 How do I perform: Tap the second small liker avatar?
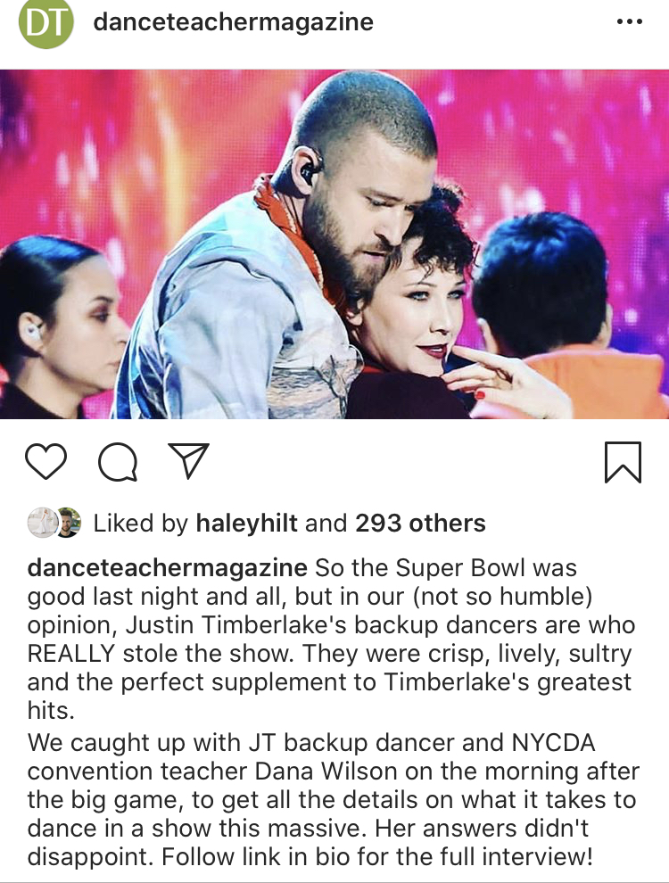[67, 523]
